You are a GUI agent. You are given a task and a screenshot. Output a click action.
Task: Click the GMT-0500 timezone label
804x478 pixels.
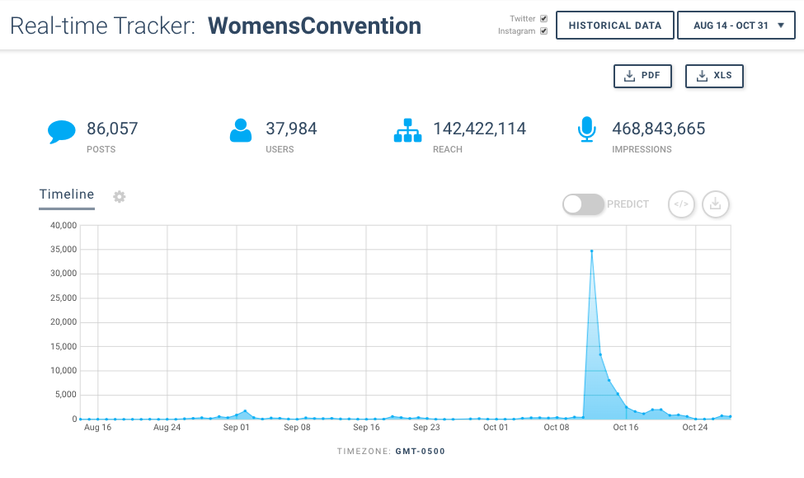point(420,452)
